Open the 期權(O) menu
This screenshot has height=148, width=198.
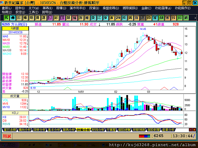coord(61,8)
